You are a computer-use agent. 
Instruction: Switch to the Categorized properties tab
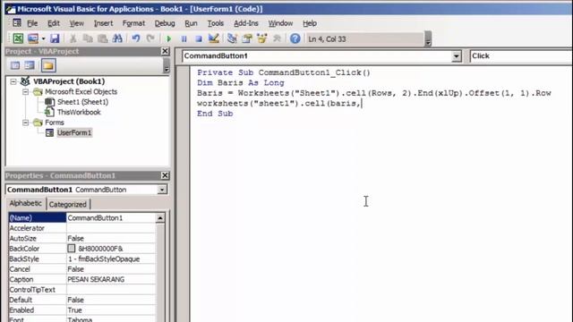tap(68, 204)
